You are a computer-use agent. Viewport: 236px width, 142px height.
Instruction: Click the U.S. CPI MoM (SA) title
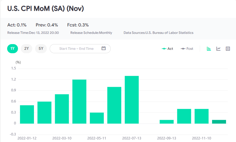coord(46,8)
